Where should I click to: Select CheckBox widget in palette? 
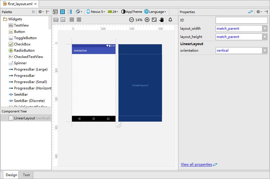pyautogui.click(x=22, y=44)
